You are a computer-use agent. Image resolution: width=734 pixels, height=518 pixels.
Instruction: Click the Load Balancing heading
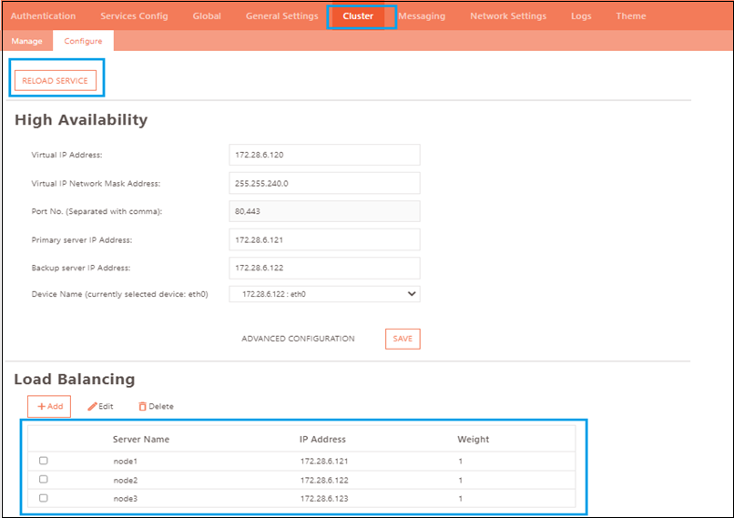tap(75, 379)
